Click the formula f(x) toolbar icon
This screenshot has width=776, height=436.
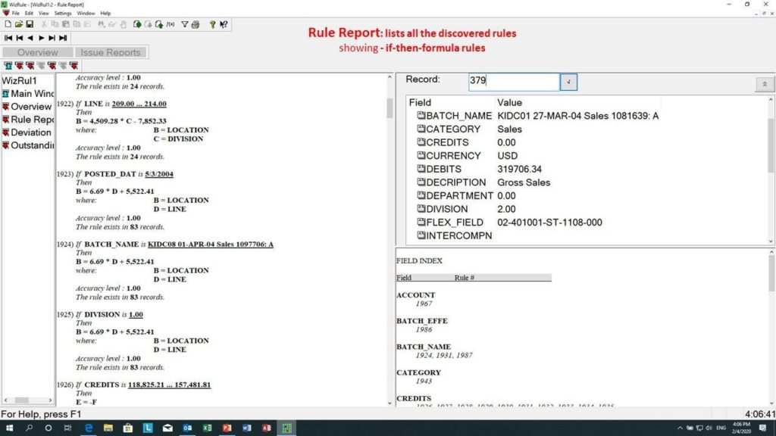[169, 24]
